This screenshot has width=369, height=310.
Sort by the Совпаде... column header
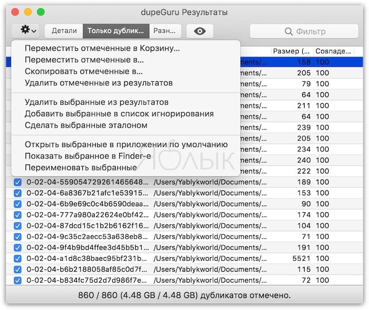click(x=333, y=51)
